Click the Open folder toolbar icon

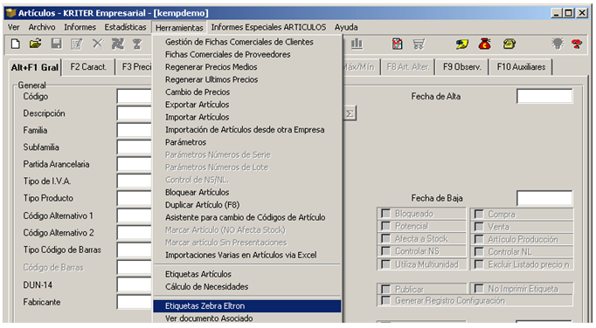coord(35,44)
